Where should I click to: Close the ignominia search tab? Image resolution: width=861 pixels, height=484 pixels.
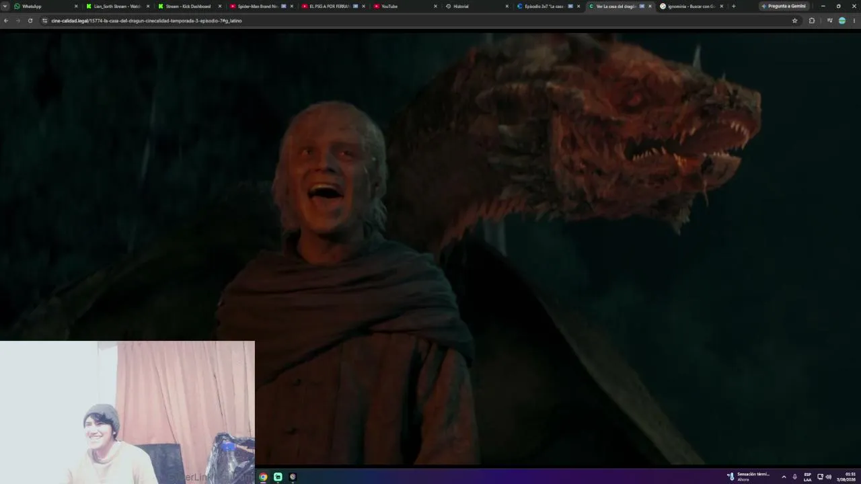pyautogui.click(x=722, y=6)
